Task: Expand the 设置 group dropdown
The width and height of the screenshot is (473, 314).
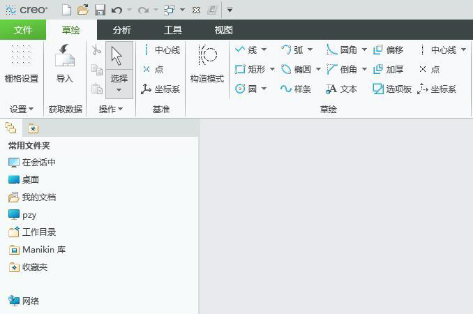Action: pos(22,109)
